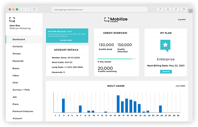Reload the page with refresh icon
Image resolution: width=198 pixels, height=127 pixels.
coord(160,9)
